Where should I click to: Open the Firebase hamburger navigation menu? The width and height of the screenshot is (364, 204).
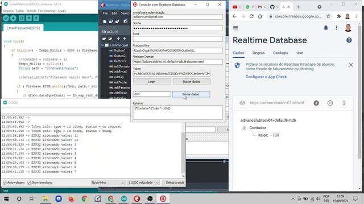click(235, 28)
